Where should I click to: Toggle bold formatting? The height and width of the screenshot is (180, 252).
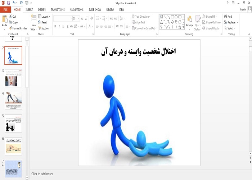coord(55,26)
